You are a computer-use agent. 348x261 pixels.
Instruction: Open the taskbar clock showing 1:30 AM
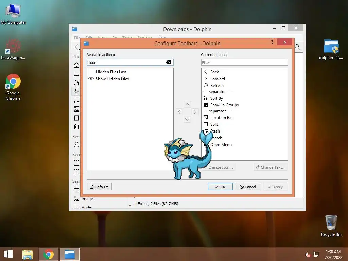[333, 255]
